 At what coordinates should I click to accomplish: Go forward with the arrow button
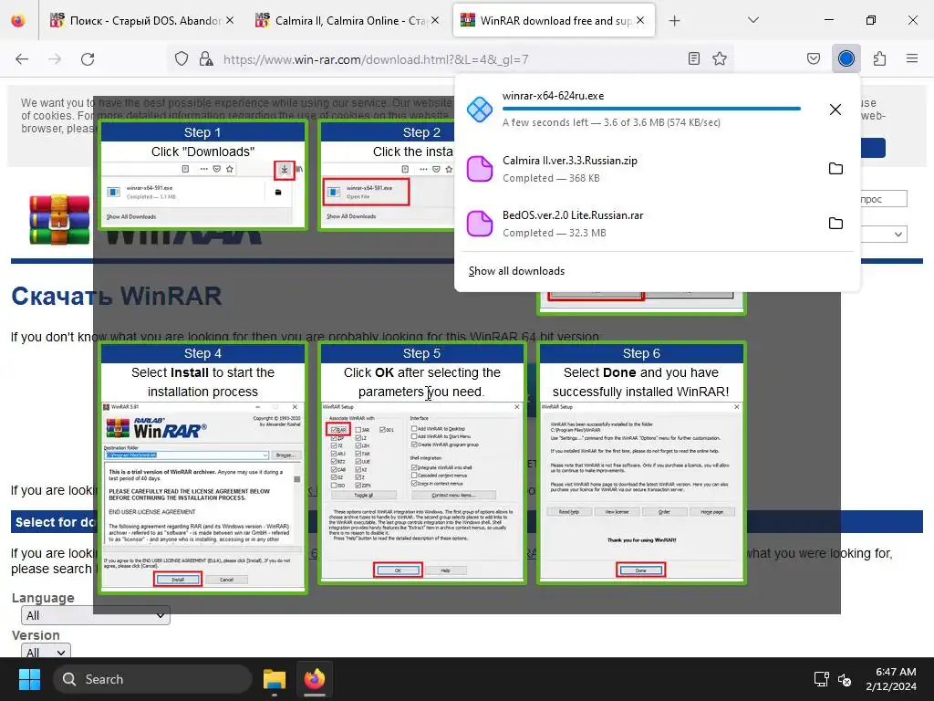pos(55,59)
